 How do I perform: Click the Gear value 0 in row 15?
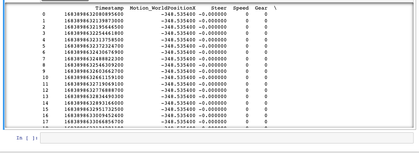pyautogui.click(x=266, y=109)
